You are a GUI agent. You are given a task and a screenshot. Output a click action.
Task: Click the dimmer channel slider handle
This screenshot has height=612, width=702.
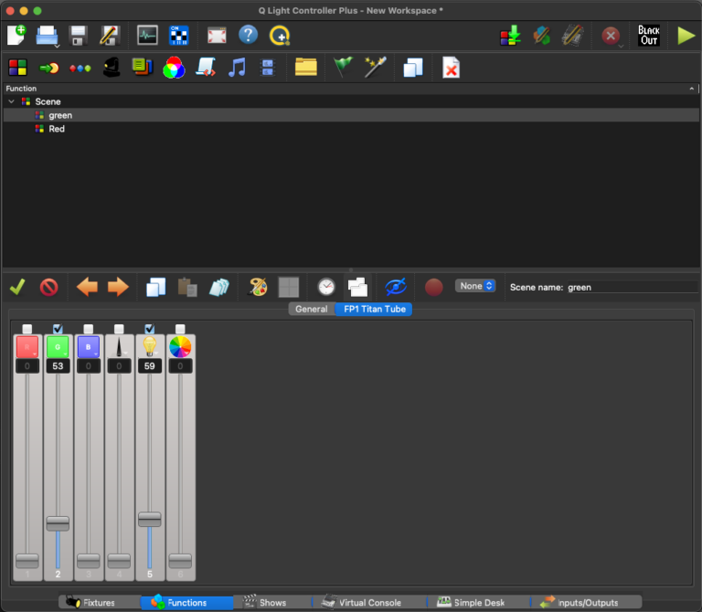[x=150, y=519]
